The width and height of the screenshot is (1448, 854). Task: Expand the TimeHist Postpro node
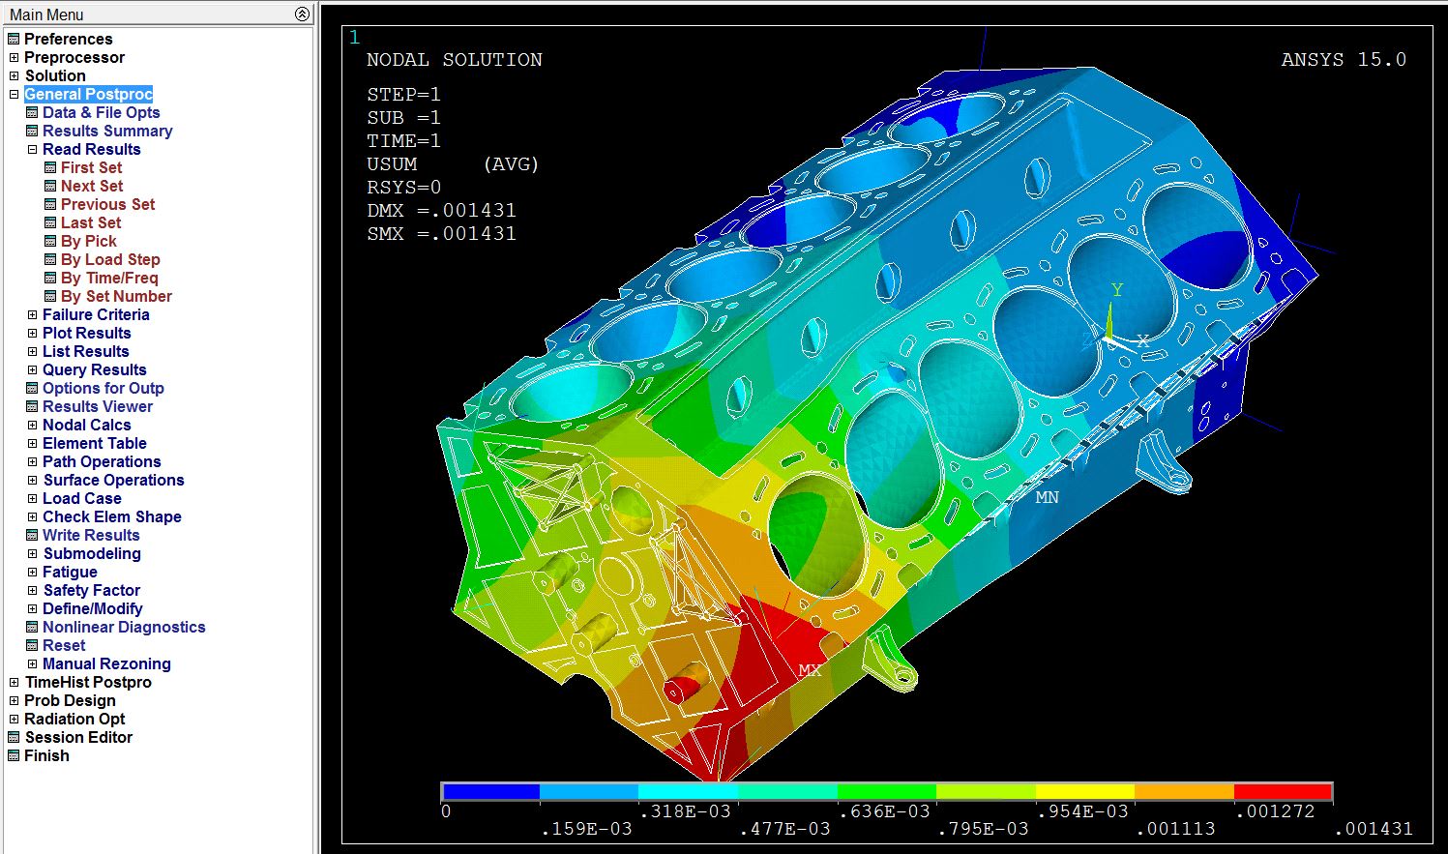[14, 683]
